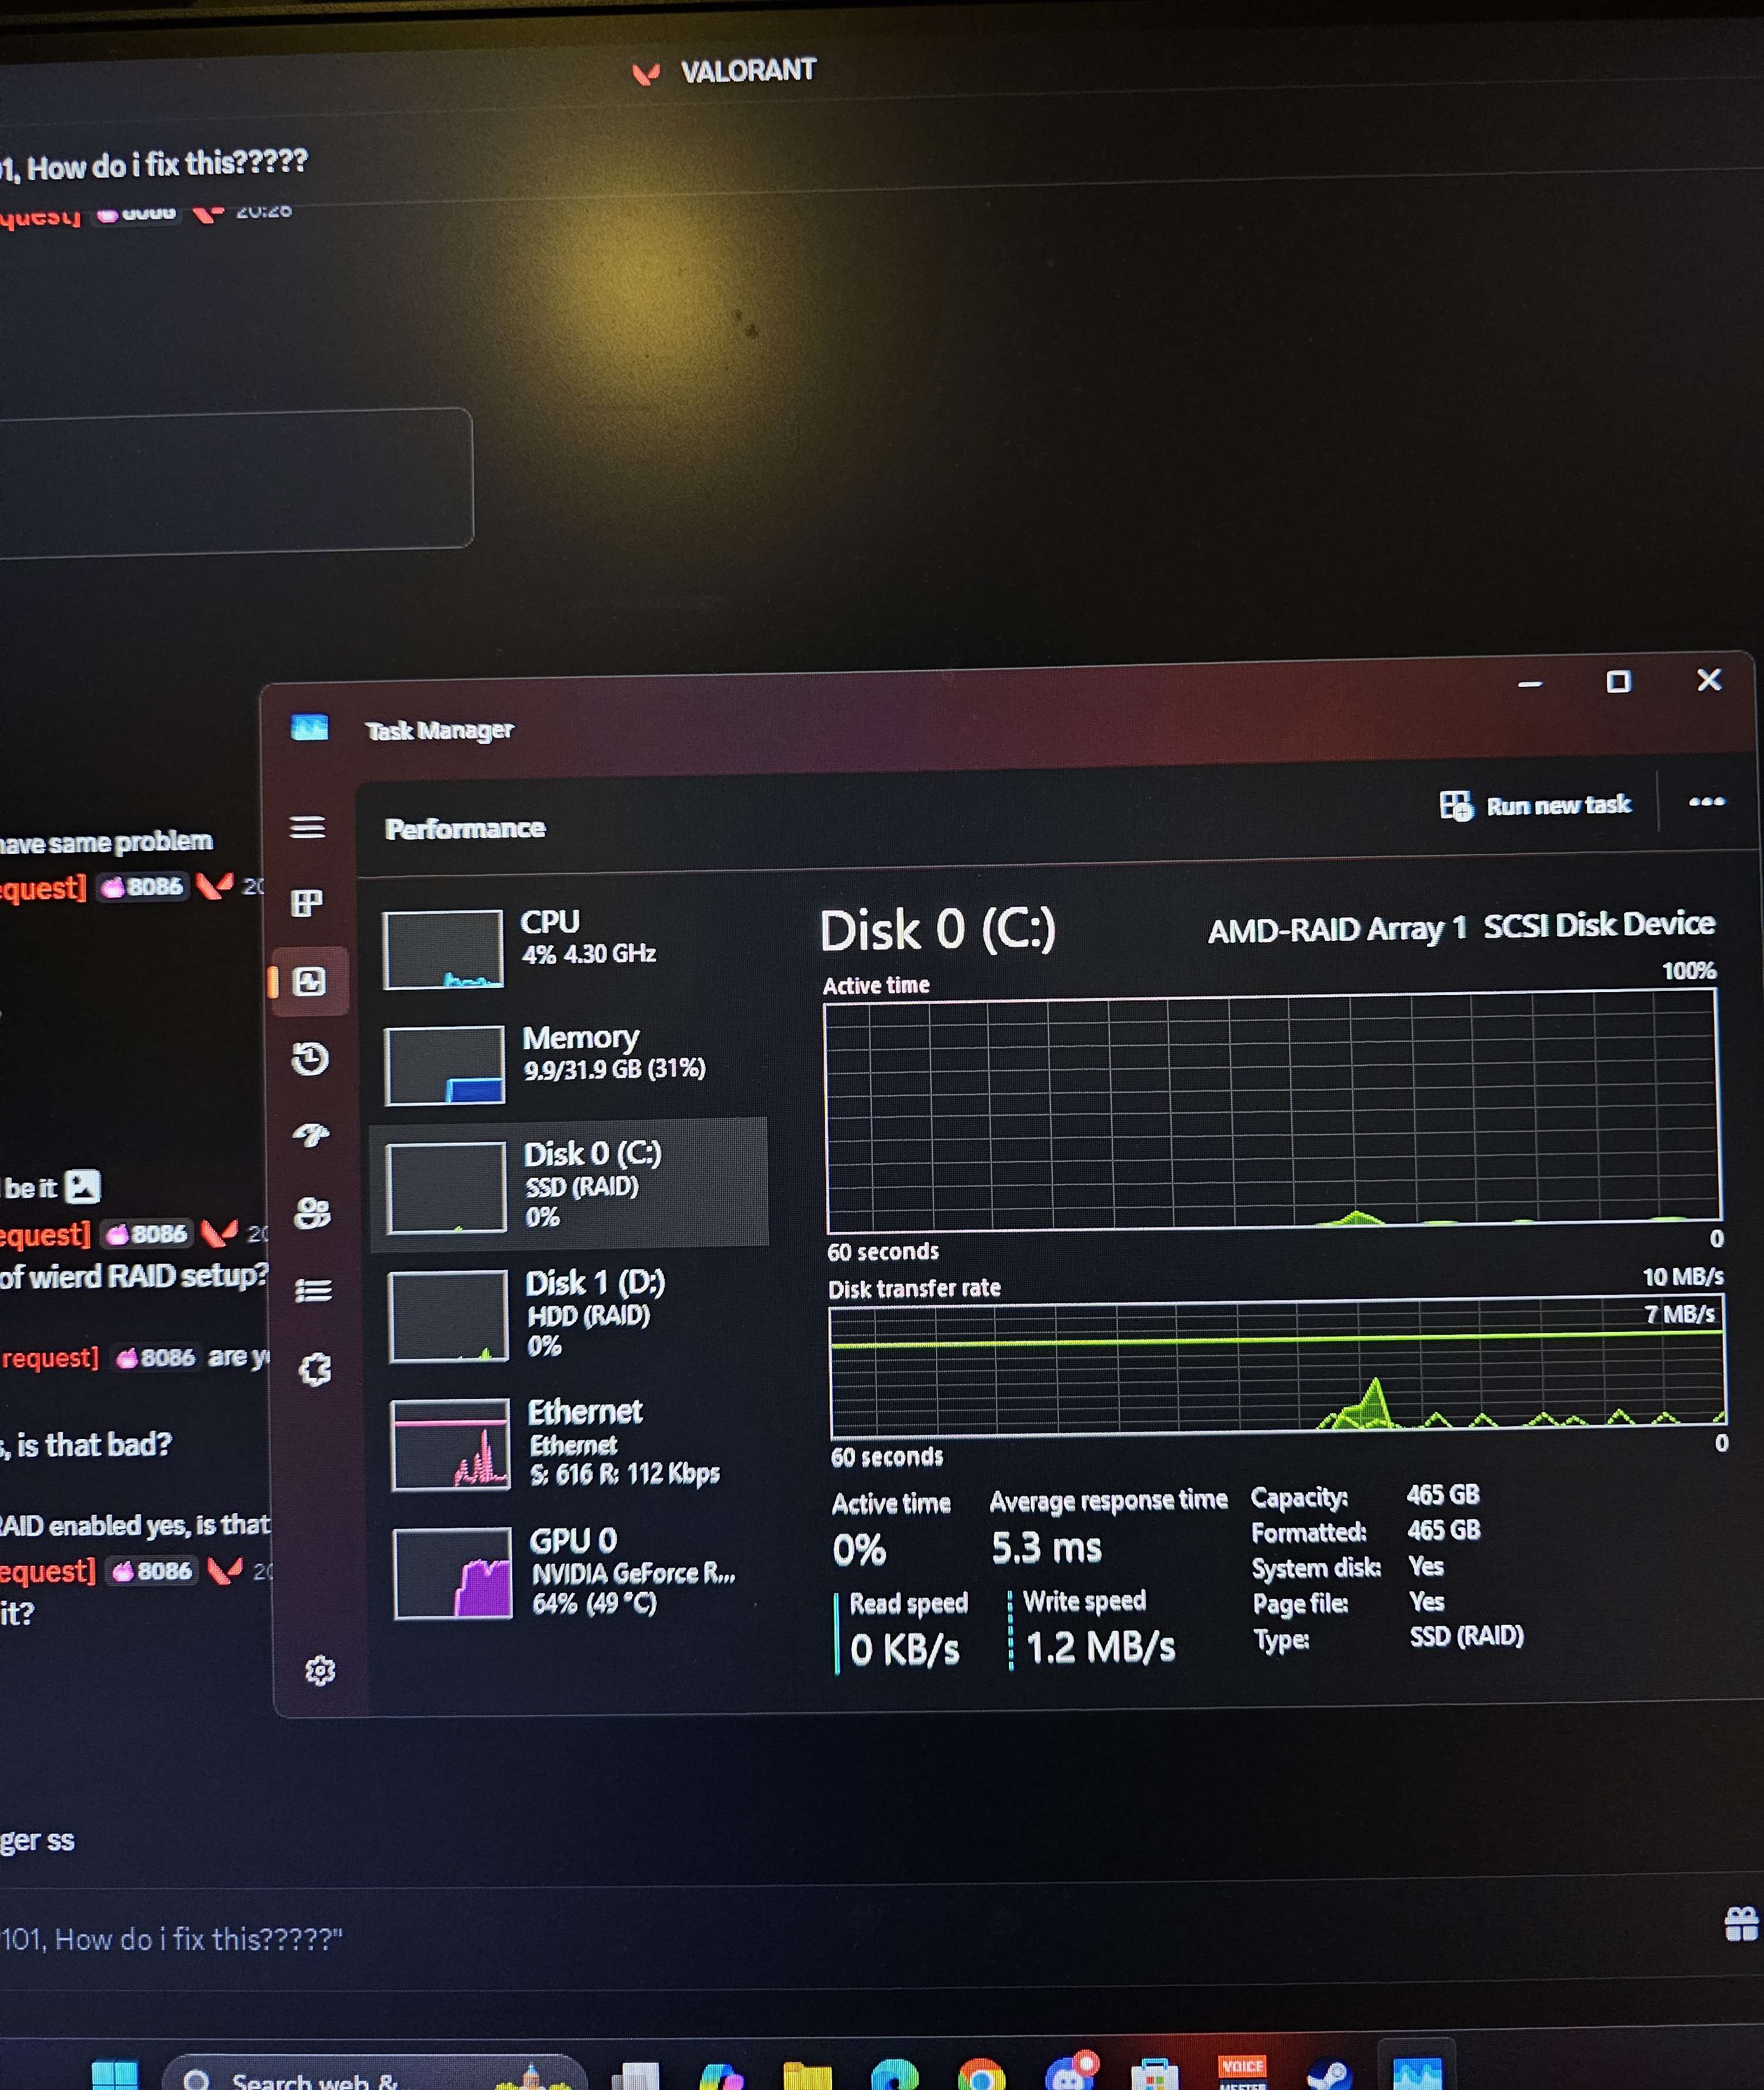Viewport: 1764px width, 2090px height.
Task: Click the '1.2 MB/s' write speed value
Action: click(x=1100, y=1648)
